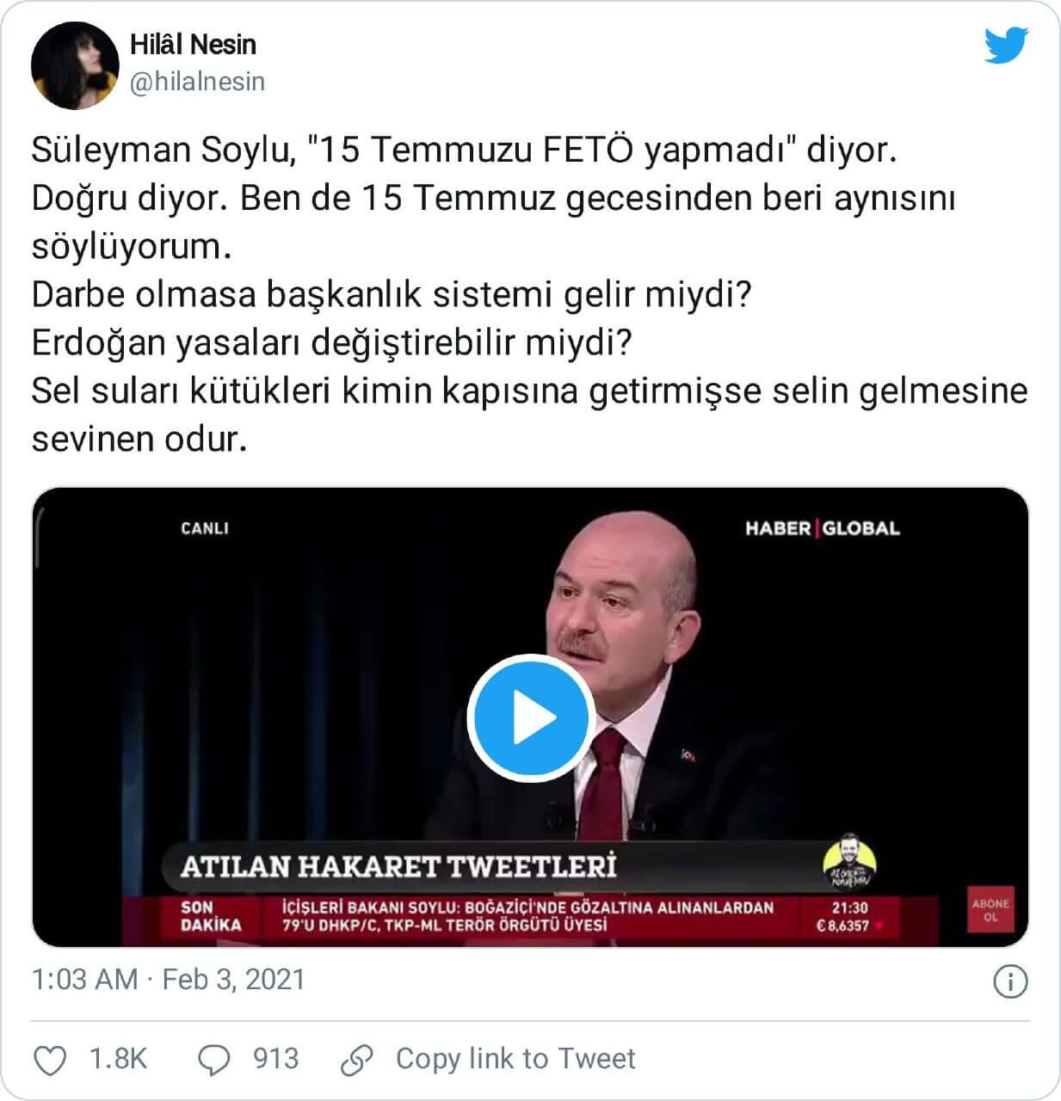Click the 1.8K likes count
1061x1101 pixels.
(119, 1059)
